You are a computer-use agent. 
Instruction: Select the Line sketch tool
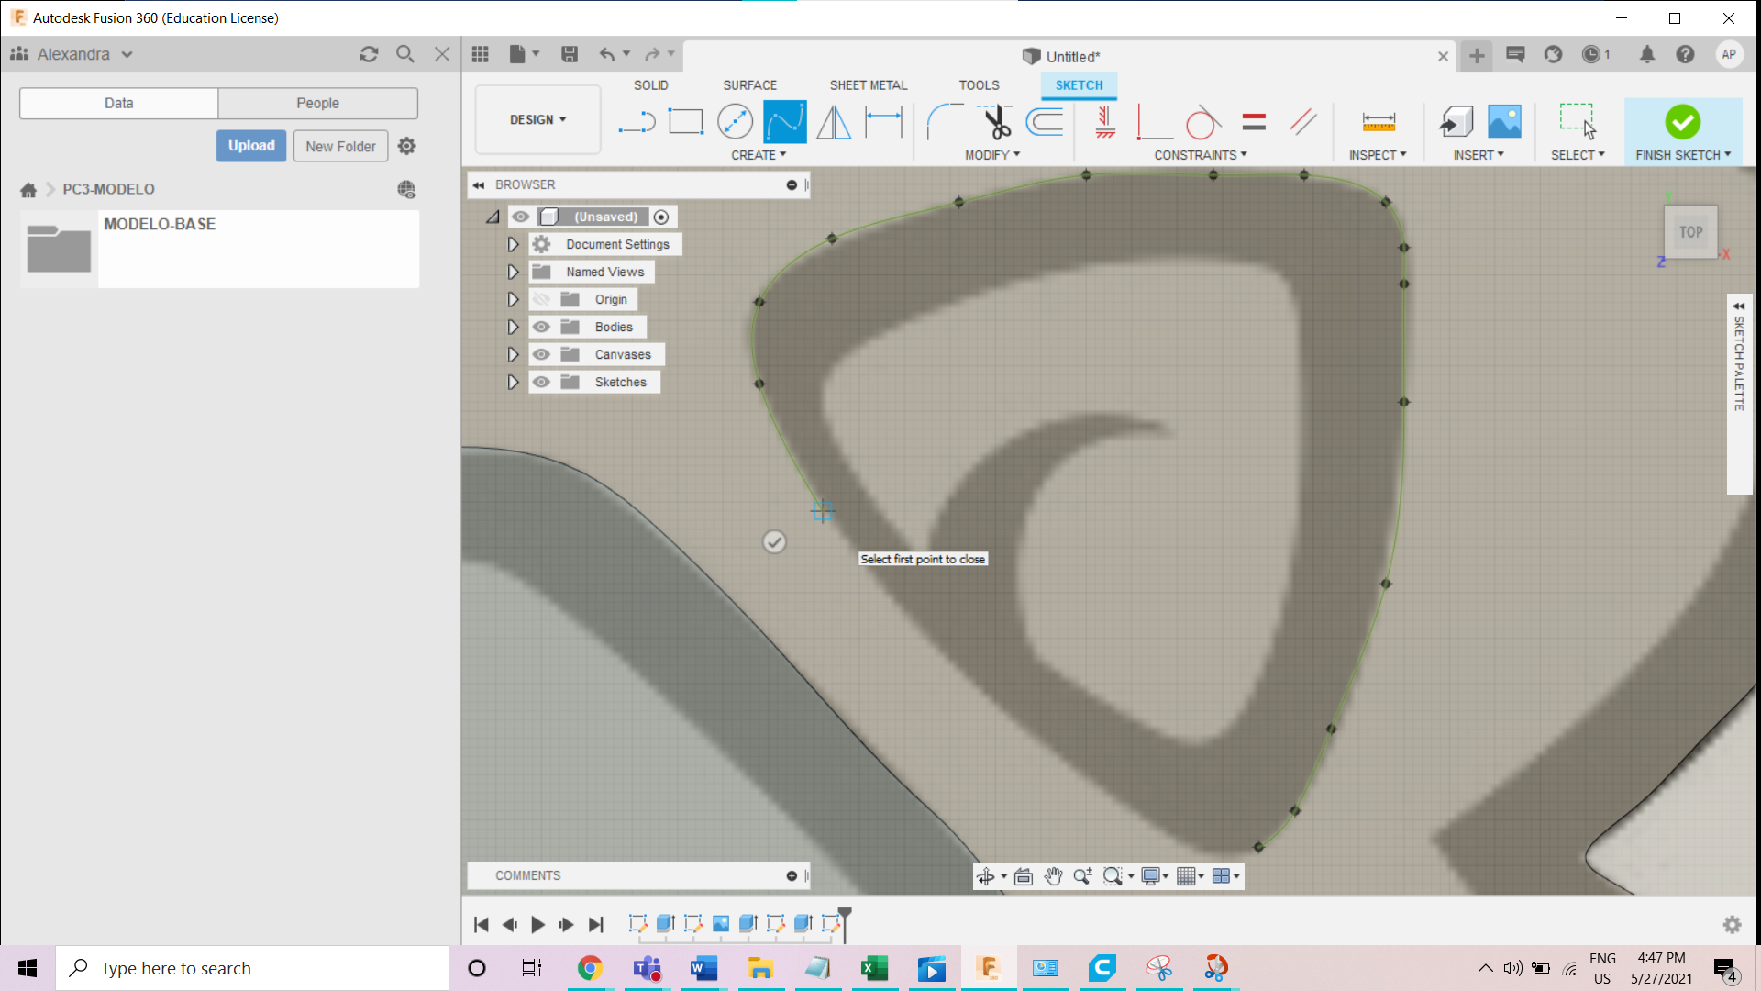point(637,122)
